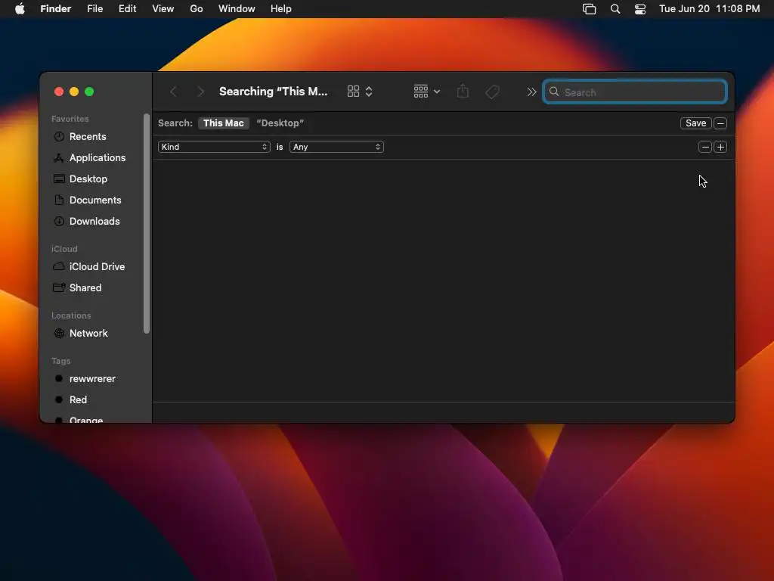Open the View menu
774x581 pixels.
tap(163, 8)
